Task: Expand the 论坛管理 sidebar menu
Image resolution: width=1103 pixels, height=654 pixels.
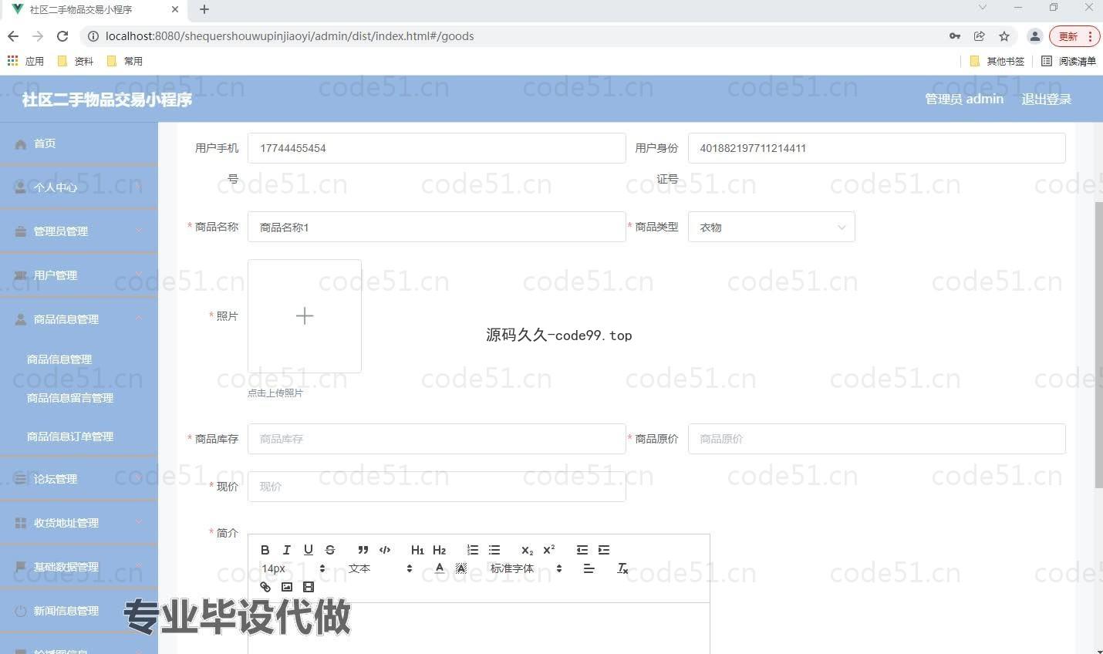Action: click(x=79, y=479)
